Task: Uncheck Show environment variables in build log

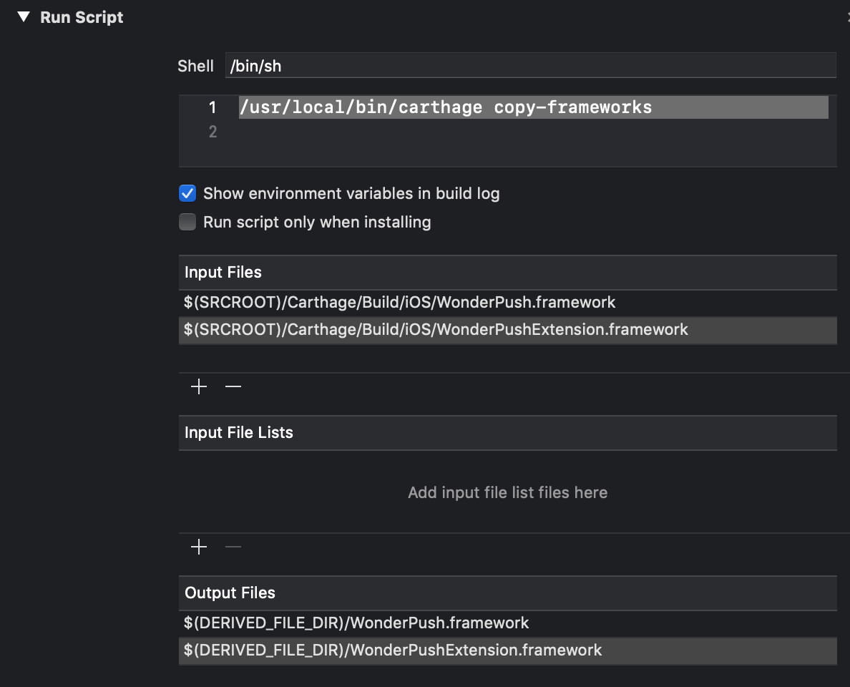Action: [x=187, y=193]
